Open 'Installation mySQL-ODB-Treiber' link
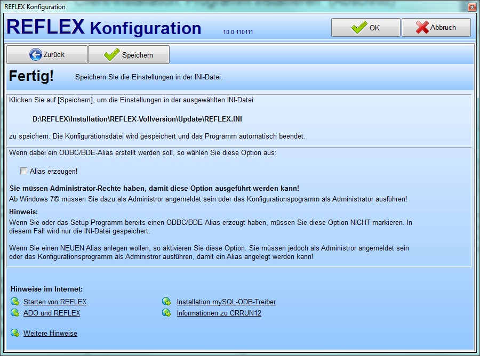This screenshot has width=480, height=356. [226, 302]
